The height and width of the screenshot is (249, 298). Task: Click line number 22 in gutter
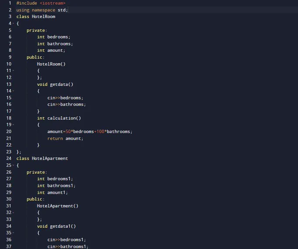(x=9, y=145)
